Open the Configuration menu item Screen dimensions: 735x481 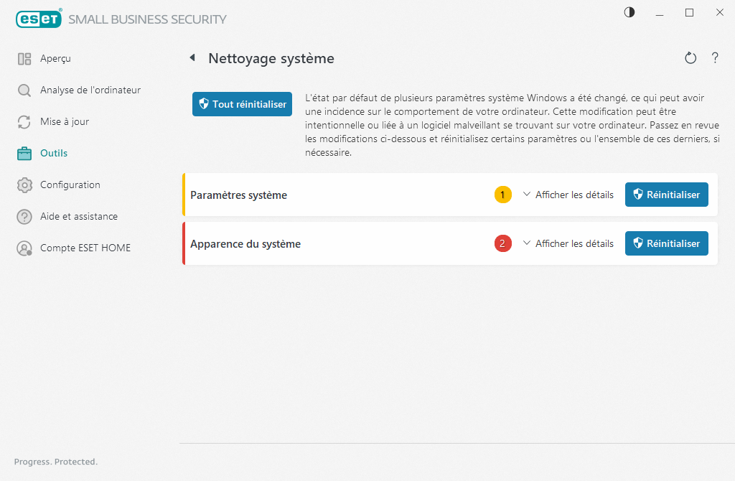coord(70,185)
